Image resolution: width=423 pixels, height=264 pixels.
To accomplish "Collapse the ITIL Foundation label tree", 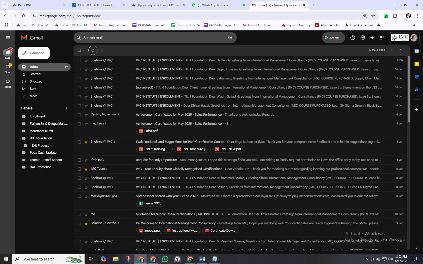I will [20, 138].
